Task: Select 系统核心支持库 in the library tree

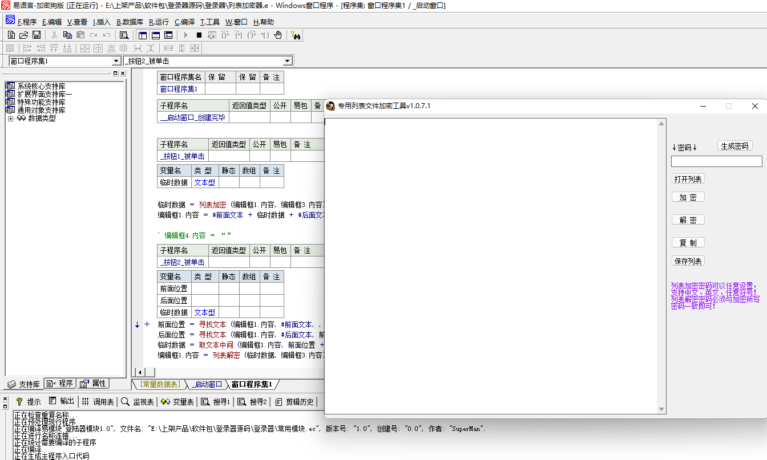Action: pyautogui.click(x=41, y=86)
